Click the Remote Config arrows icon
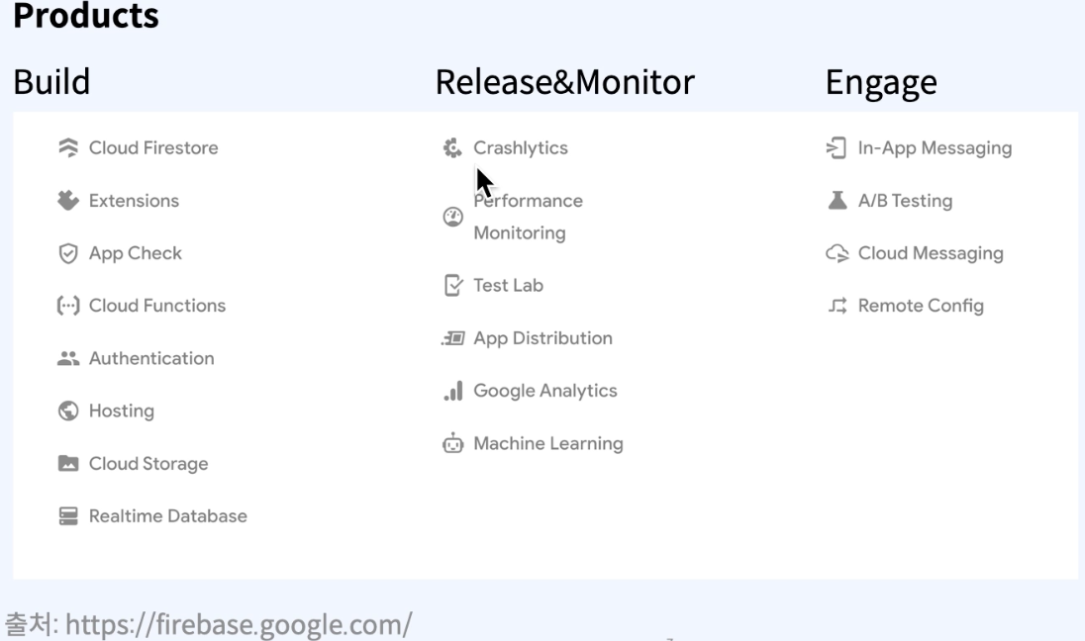1085x641 pixels. click(x=838, y=306)
